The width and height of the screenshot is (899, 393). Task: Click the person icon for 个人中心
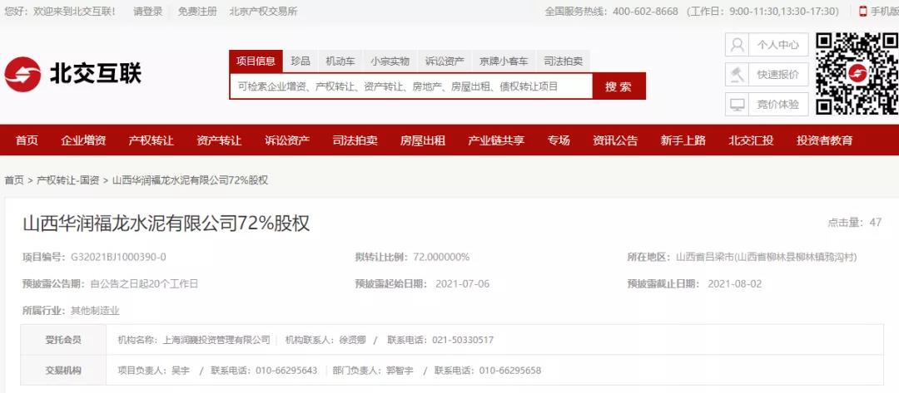[737, 45]
